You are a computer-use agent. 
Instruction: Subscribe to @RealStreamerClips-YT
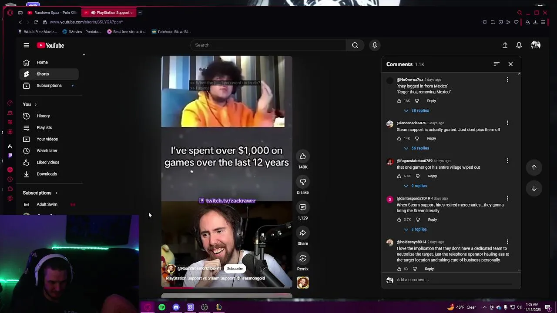click(235, 269)
